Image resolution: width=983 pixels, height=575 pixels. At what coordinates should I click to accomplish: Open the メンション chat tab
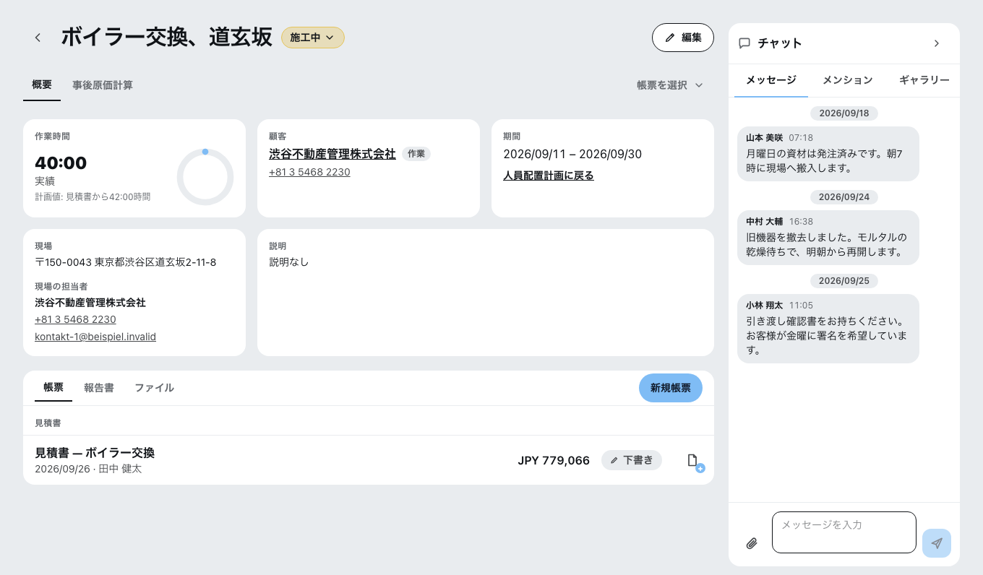pos(848,80)
